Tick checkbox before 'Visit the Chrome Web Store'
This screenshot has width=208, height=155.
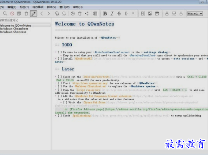click(x=65, y=102)
